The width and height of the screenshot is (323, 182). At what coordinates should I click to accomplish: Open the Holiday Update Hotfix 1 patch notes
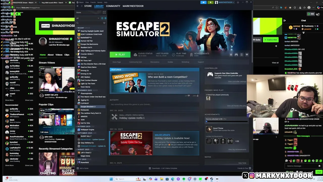[154, 117]
